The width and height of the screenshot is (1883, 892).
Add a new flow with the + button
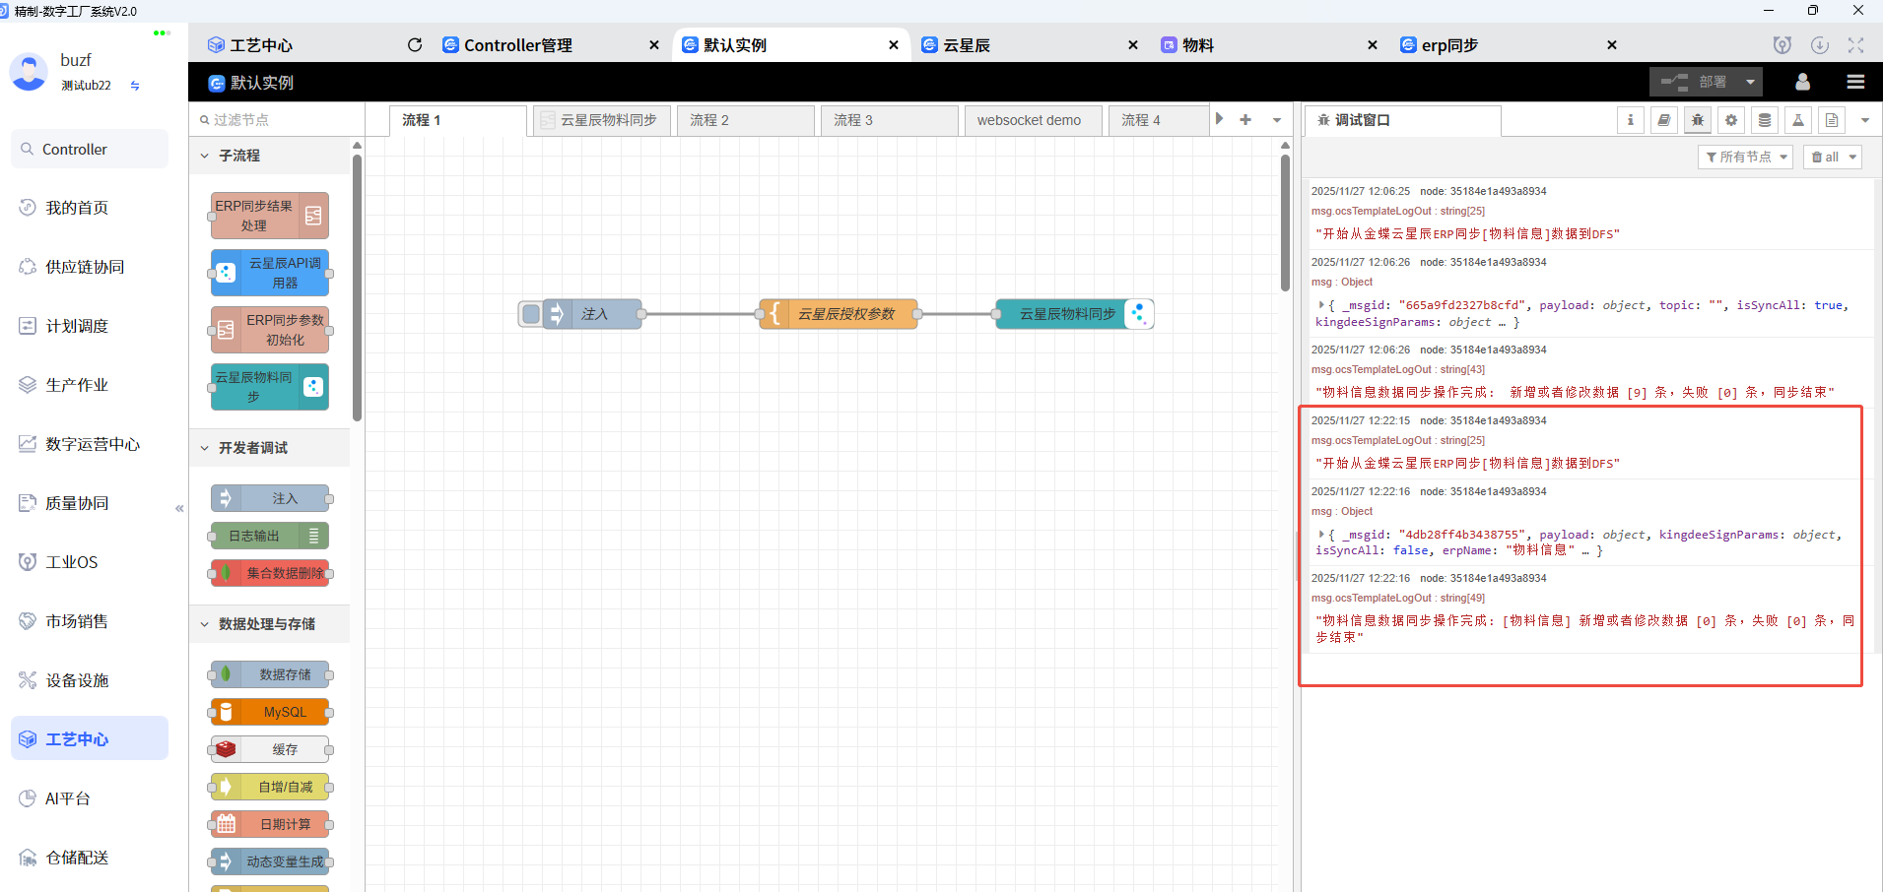tap(1244, 119)
